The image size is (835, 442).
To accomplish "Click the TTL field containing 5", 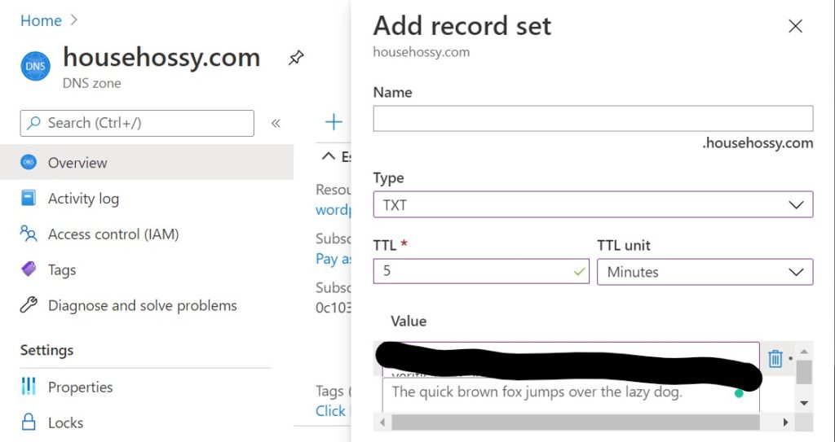I will point(481,271).
